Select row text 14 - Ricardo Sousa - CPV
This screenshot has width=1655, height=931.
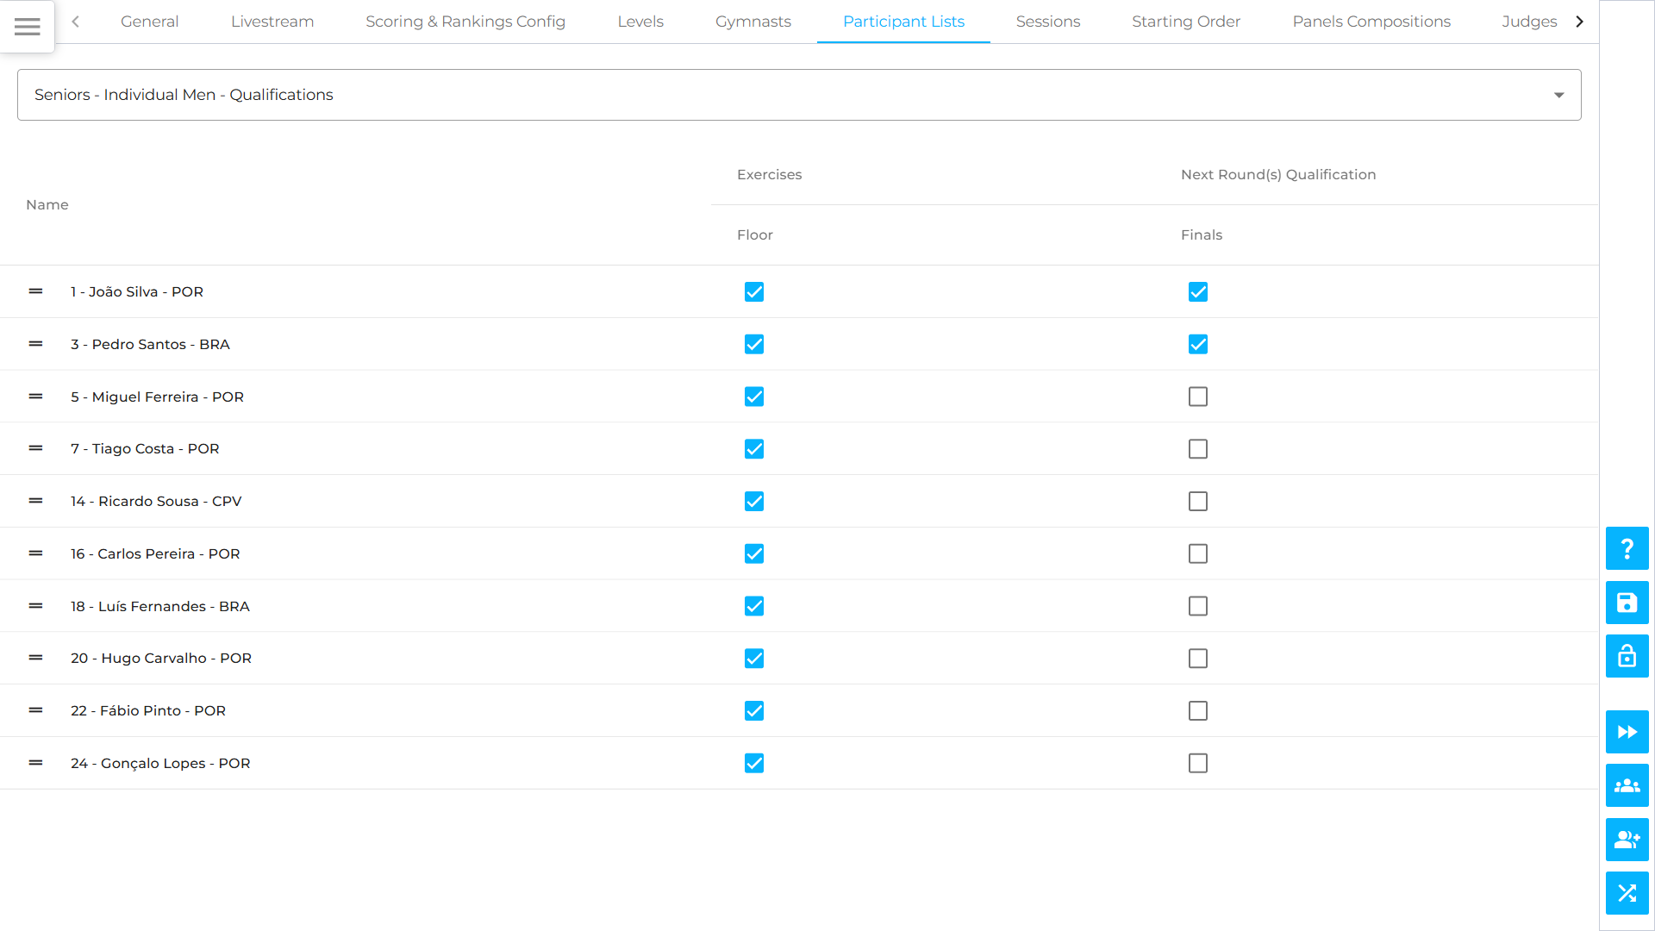156,501
